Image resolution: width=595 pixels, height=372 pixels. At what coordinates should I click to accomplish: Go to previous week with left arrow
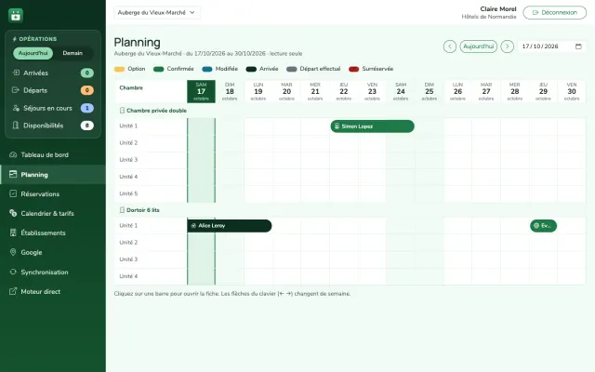450,46
